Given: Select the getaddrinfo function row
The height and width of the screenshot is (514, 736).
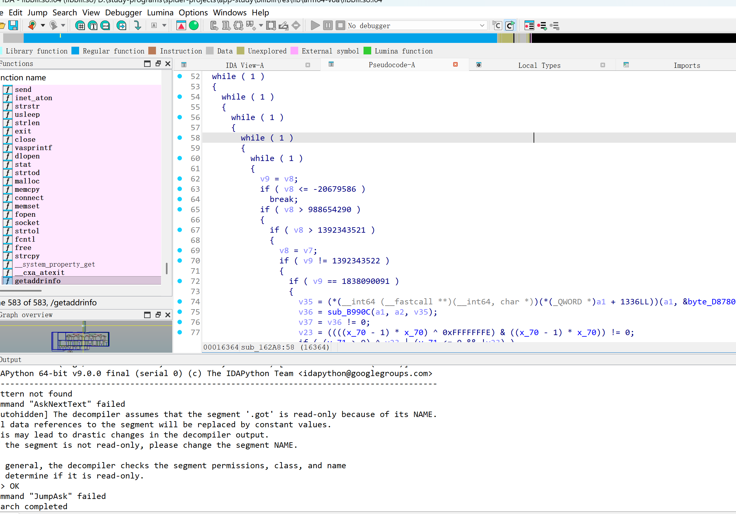Looking at the screenshot, I should click(81, 281).
